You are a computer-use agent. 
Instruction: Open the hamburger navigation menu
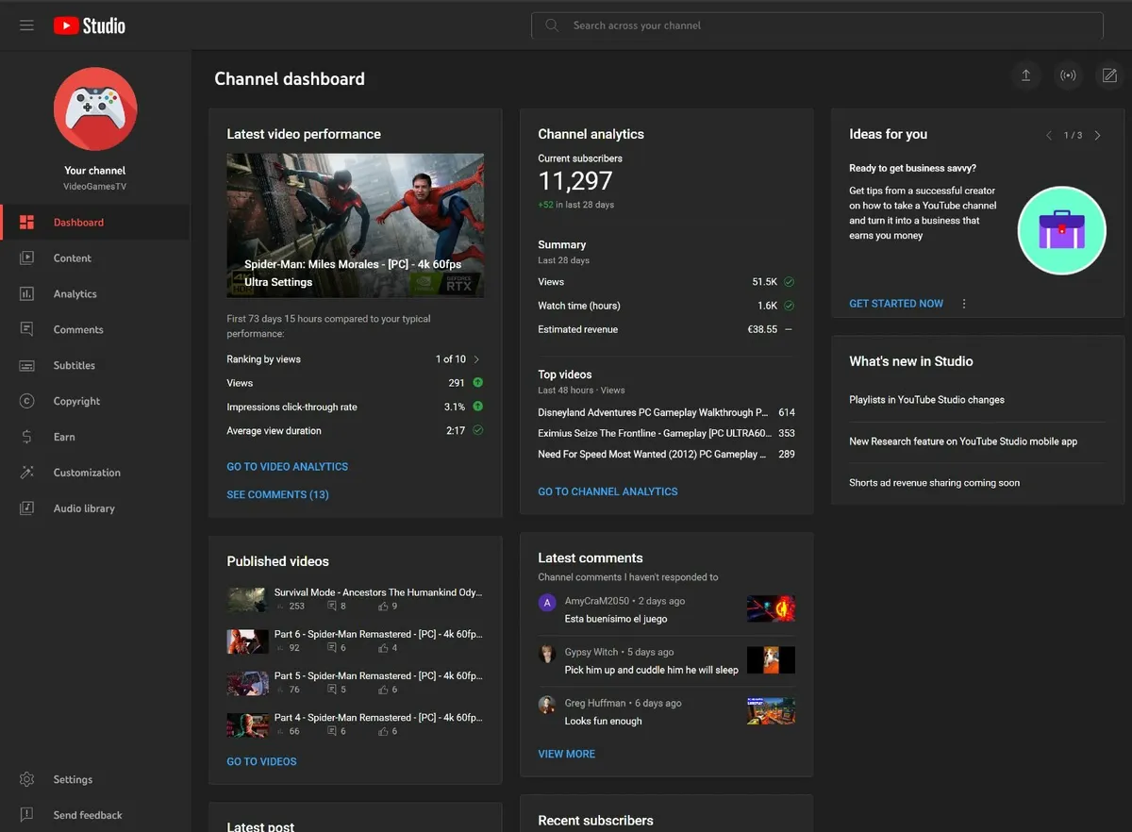tap(26, 25)
